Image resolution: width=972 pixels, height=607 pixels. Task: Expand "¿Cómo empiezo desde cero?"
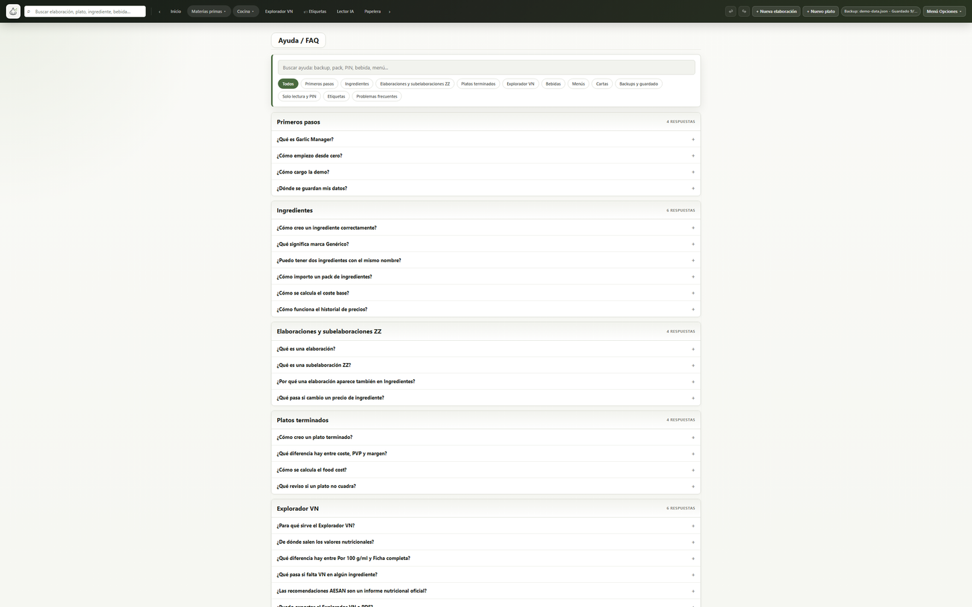[486, 156]
